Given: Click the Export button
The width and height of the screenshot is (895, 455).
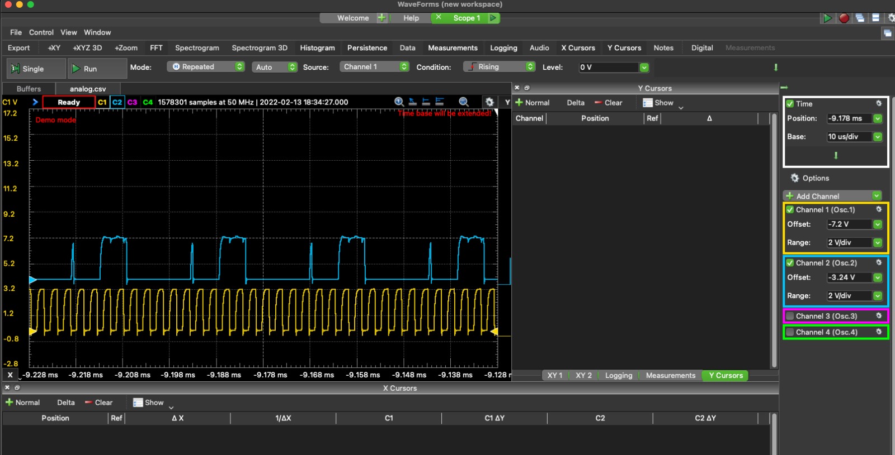Looking at the screenshot, I should point(18,48).
